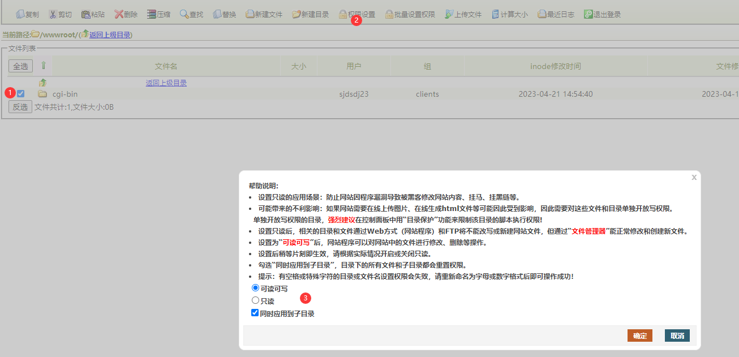
Task: Toggle the 同时应用到子目录 checkbox
Action: (x=255, y=313)
